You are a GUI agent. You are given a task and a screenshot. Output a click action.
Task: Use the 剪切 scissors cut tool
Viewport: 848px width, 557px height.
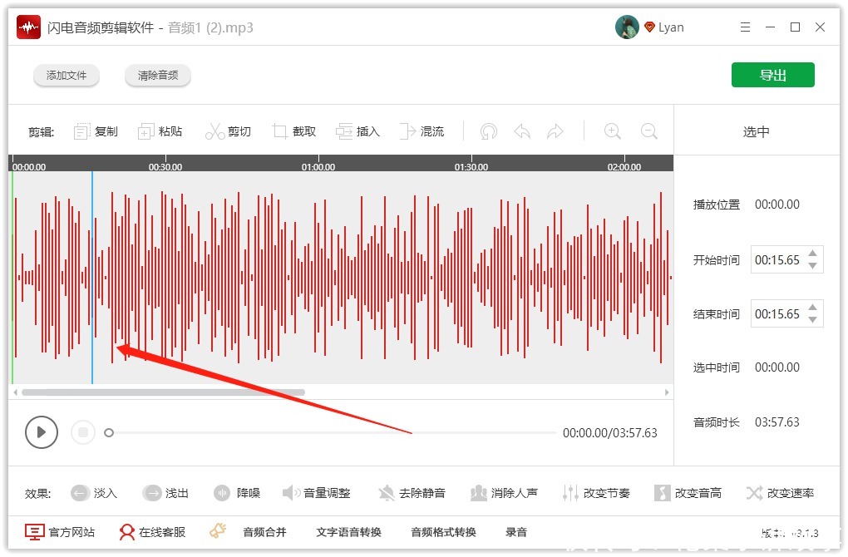[x=229, y=131]
